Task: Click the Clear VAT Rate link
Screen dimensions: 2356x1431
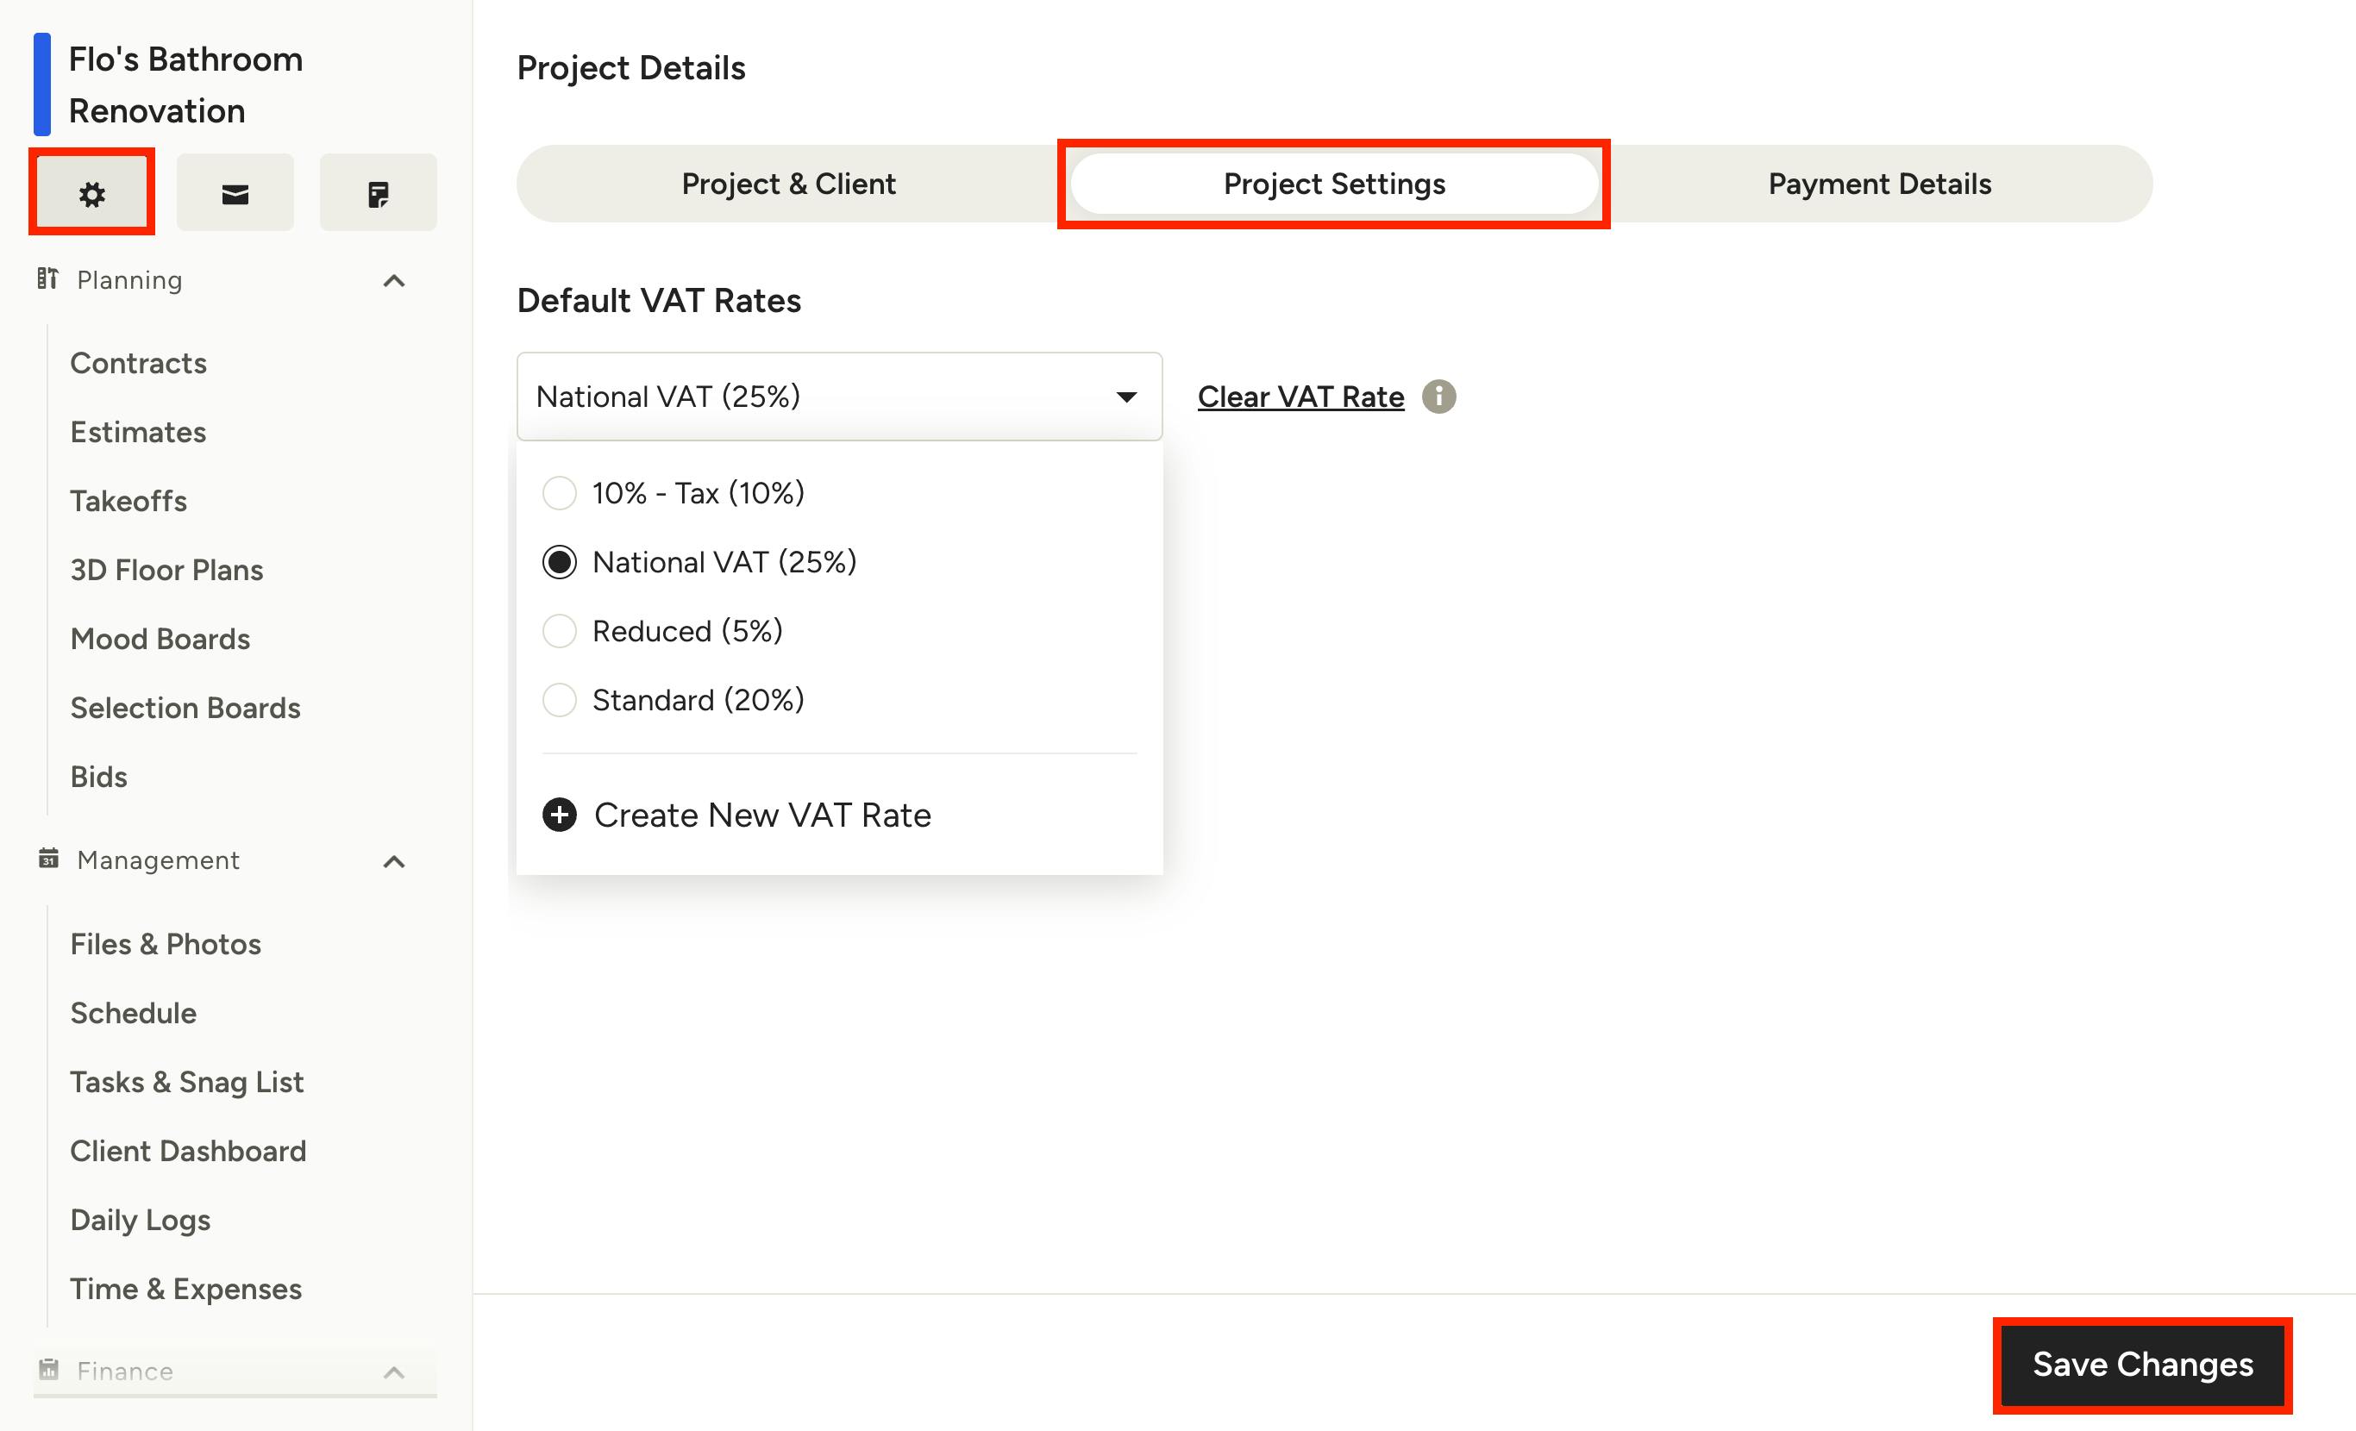Action: (x=1300, y=397)
